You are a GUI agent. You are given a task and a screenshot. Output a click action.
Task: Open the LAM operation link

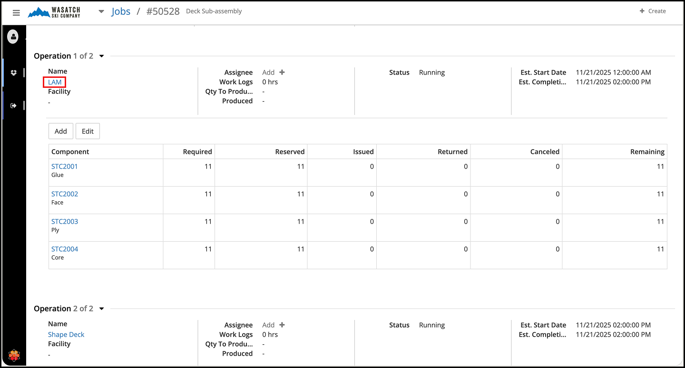[x=55, y=82]
